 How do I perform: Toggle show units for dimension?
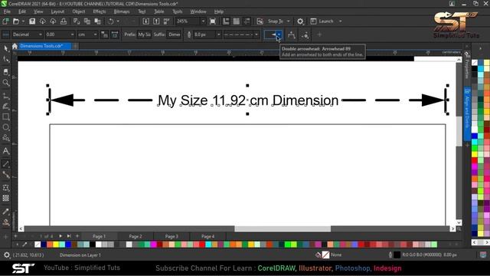[104, 34]
